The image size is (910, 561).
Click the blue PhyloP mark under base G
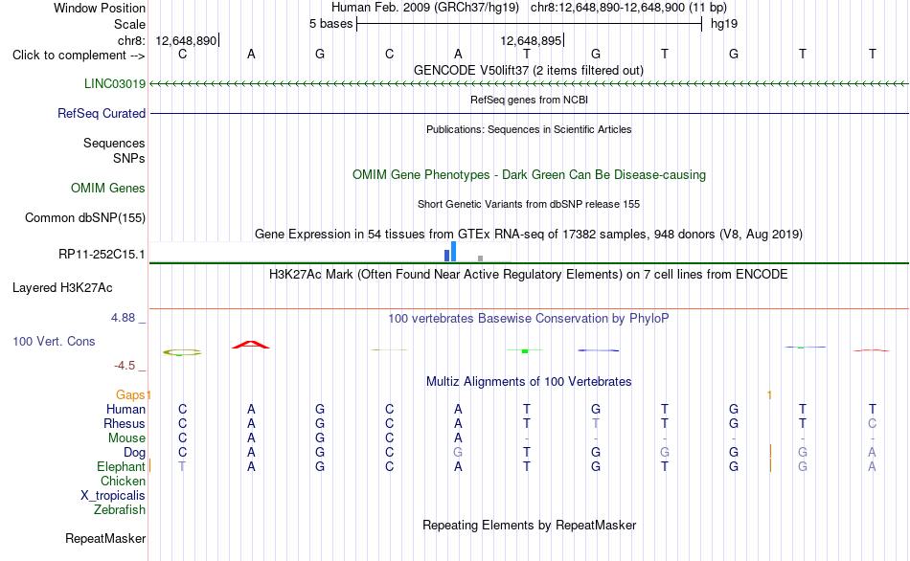599,350
